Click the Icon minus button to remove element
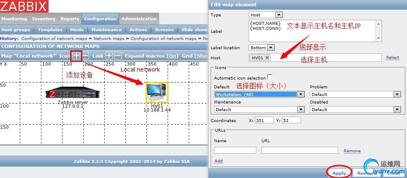Image resolution: width=407 pixels, height=178 pixels. click(x=86, y=56)
